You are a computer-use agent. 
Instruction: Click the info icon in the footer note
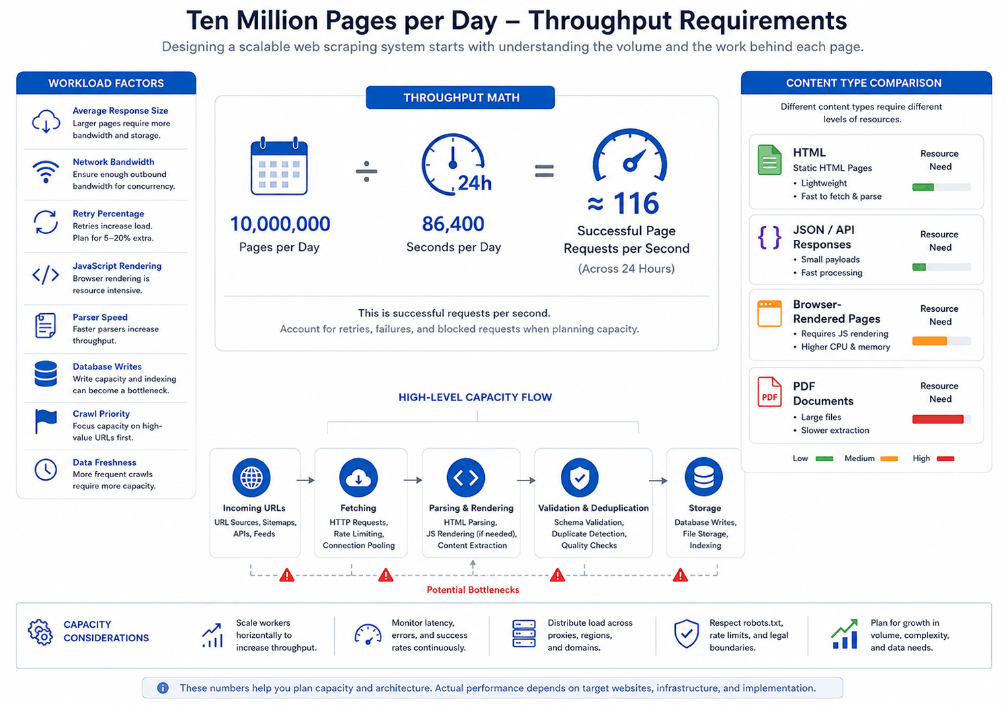(x=163, y=688)
